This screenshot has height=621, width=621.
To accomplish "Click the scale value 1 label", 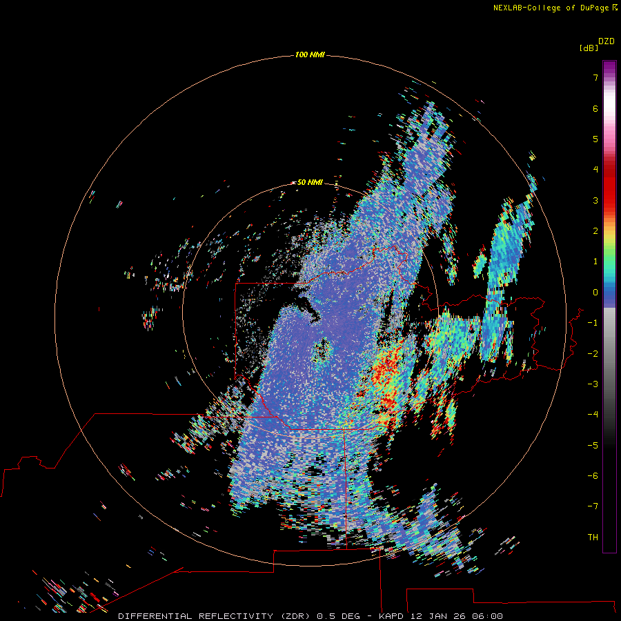I will point(595,262).
